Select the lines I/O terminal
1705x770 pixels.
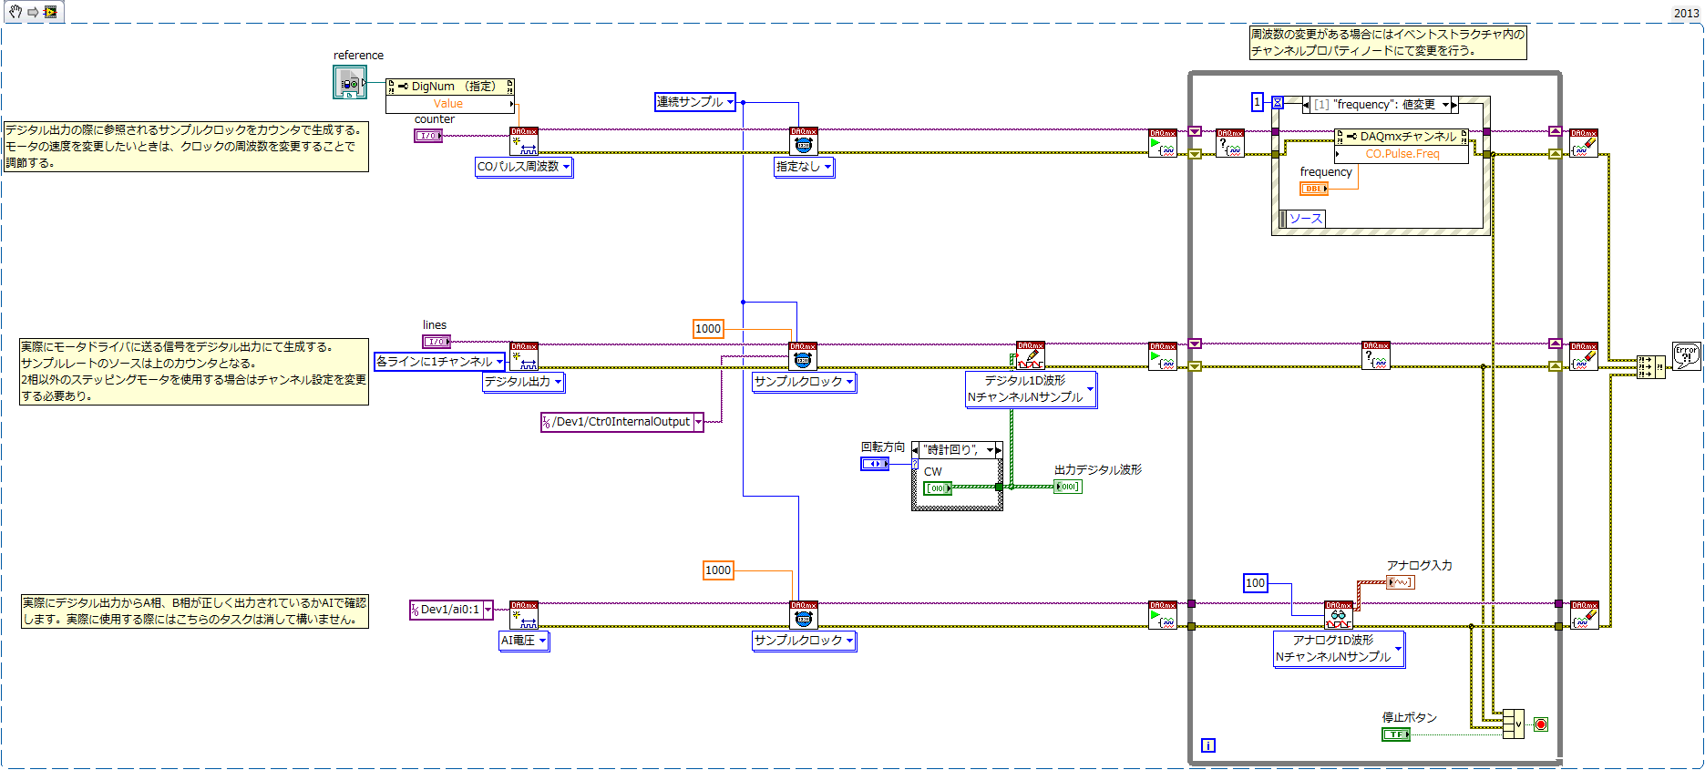(x=437, y=342)
